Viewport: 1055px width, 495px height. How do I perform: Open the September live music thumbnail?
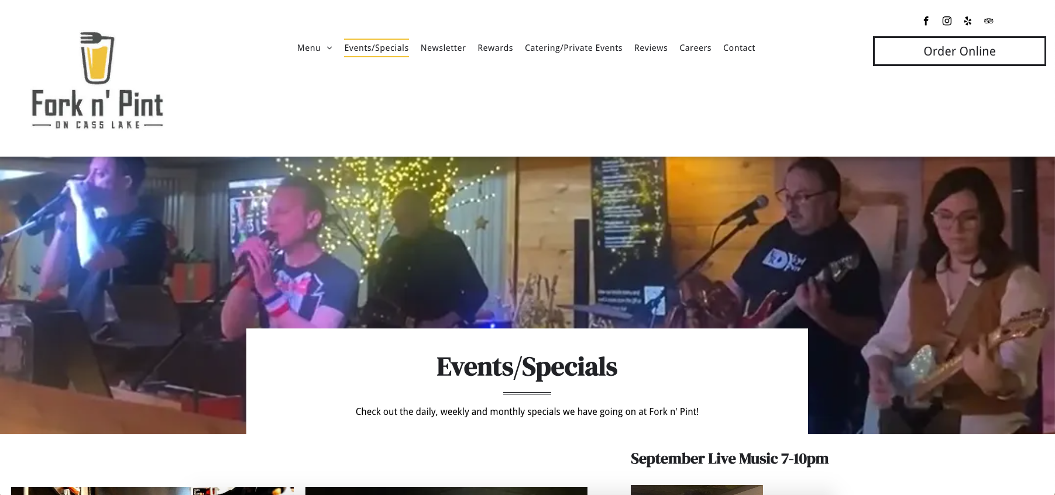click(696, 490)
